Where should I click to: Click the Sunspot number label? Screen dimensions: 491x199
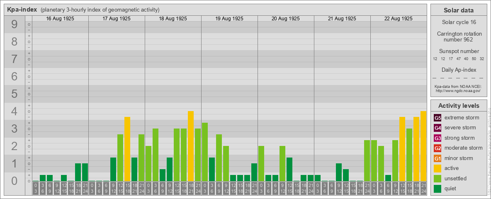click(459, 51)
